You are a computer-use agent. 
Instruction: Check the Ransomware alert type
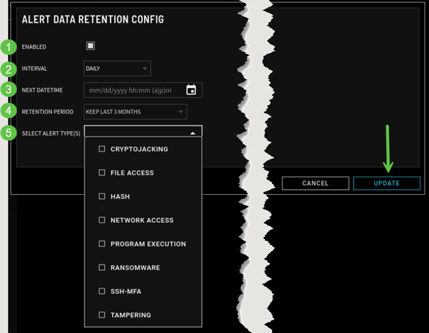tap(102, 268)
